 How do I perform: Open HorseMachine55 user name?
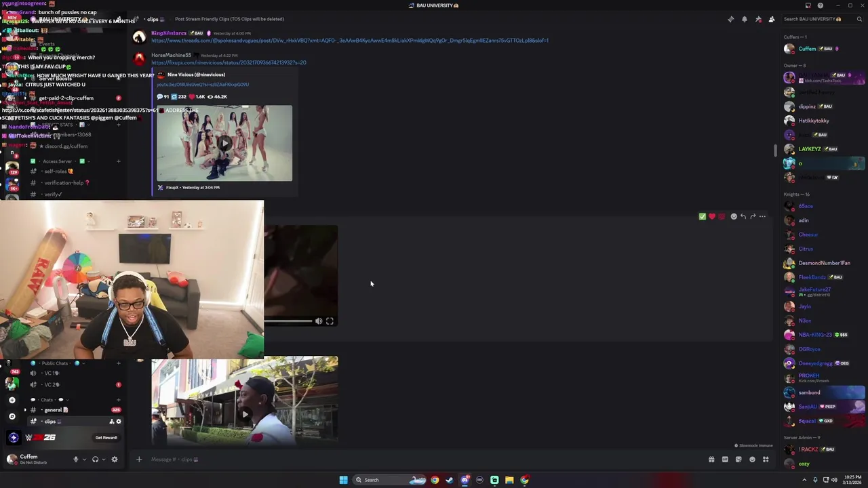[171, 55]
